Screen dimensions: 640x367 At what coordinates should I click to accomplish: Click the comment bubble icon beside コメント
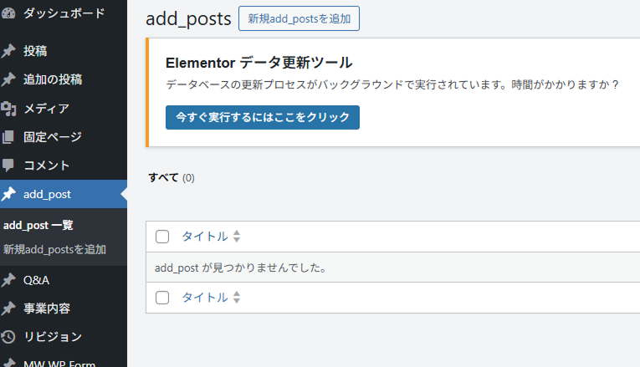(8, 165)
